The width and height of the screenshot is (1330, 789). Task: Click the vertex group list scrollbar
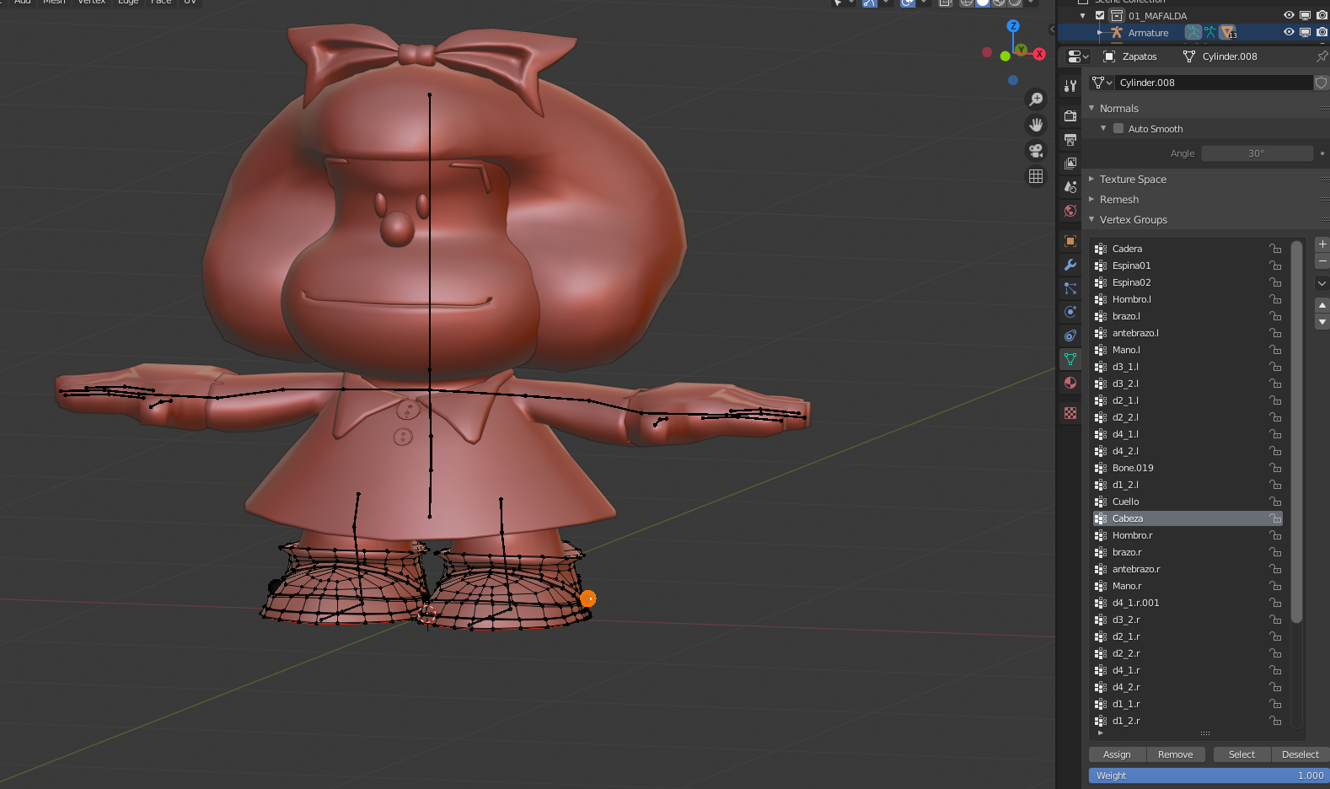click(1296, 432)
